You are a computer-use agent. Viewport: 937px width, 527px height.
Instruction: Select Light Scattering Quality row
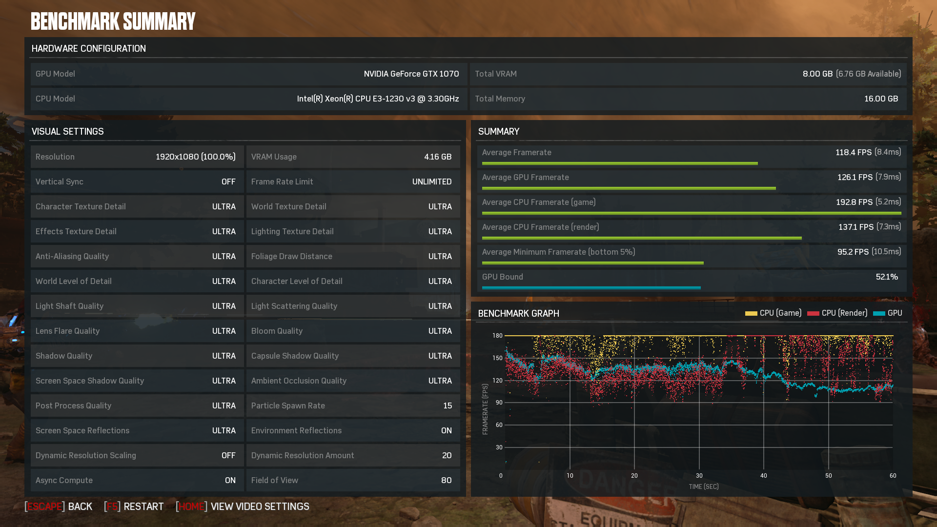pyautogui.click(x=353, y=306)
